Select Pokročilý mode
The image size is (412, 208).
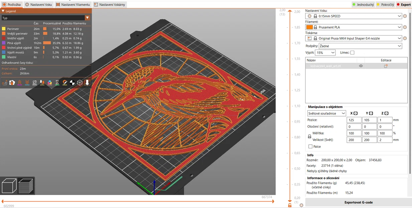[385, 5]
